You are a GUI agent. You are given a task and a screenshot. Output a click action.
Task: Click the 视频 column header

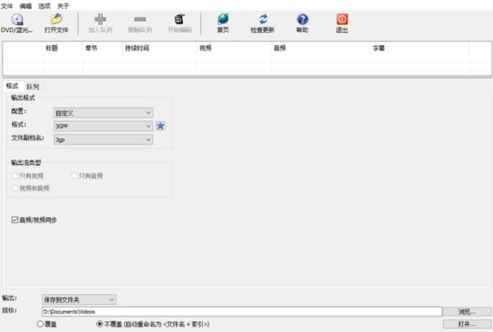(234, 48)
